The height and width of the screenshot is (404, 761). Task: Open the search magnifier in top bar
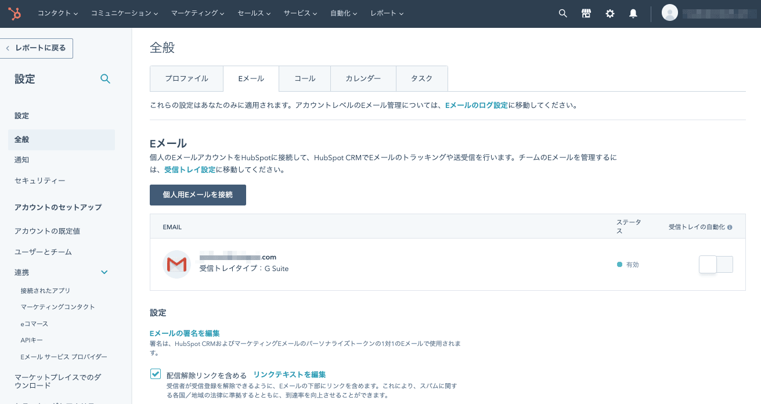[562, 13]
